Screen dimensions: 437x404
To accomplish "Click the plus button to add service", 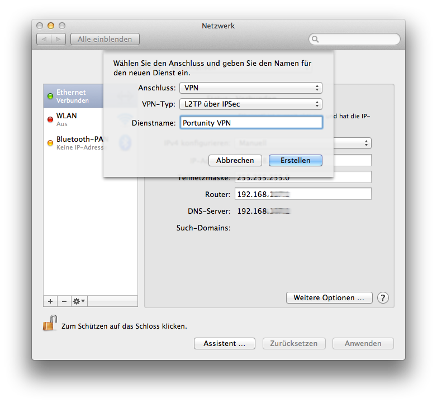I will [x=50, y=301].
